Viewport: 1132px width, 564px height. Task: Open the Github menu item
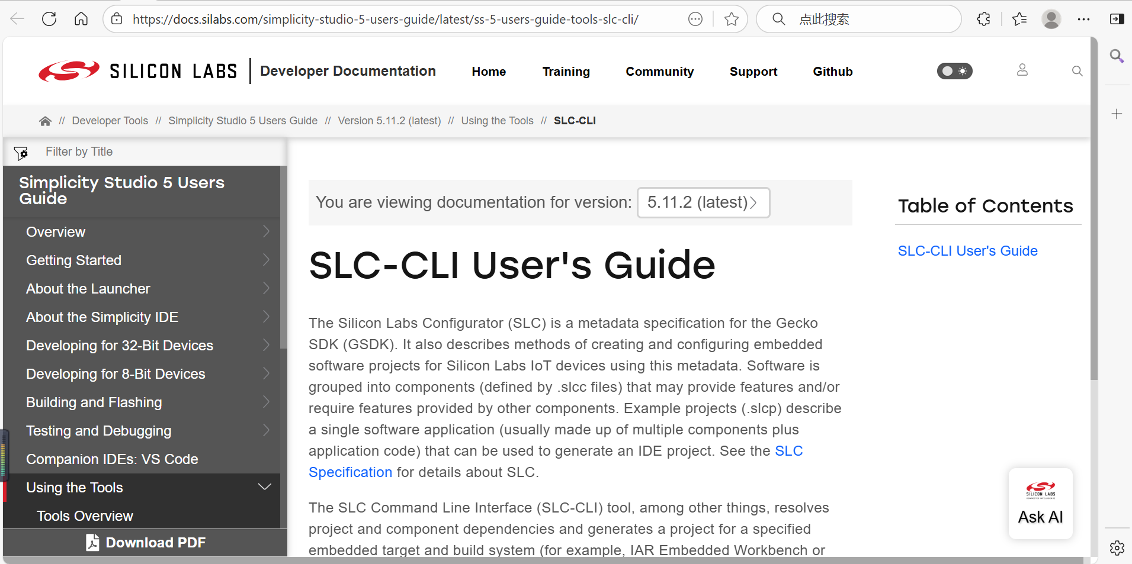point(832,72)
